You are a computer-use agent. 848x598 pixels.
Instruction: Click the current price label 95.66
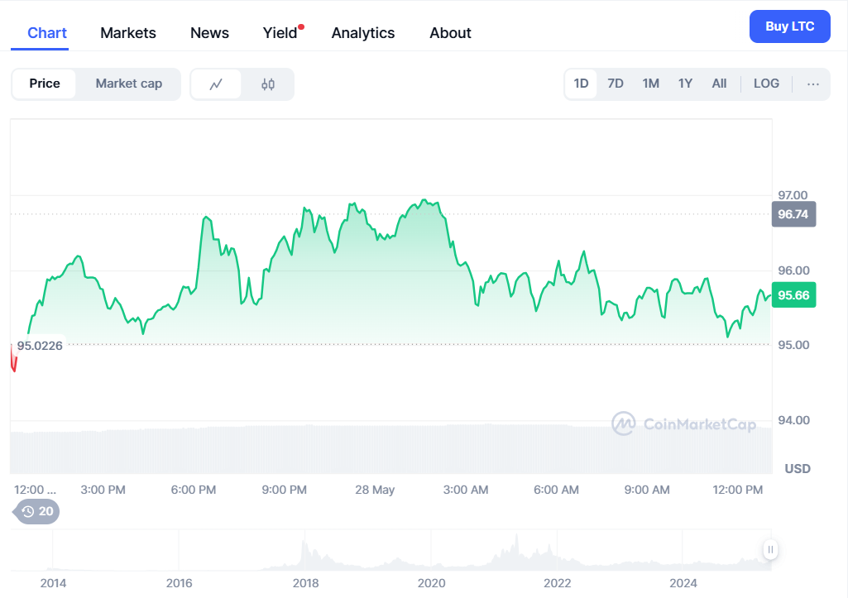tap(793, 295)
